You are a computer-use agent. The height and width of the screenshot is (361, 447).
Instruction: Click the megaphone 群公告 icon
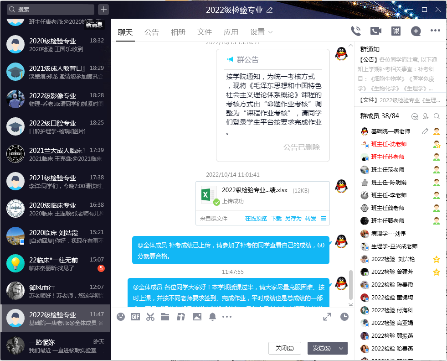pos(230,59)
